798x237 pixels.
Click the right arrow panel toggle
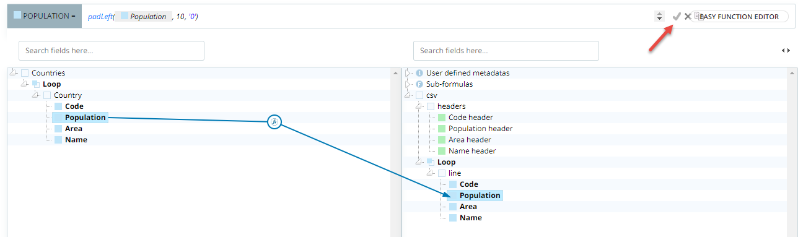click(788, 51)
